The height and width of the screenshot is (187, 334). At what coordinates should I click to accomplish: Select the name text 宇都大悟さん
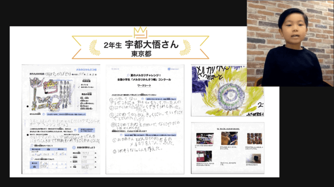[152, 45]
